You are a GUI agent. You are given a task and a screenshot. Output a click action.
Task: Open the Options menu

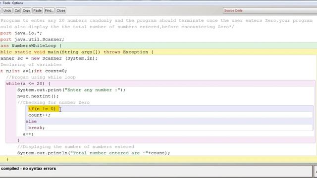[18, 3]
